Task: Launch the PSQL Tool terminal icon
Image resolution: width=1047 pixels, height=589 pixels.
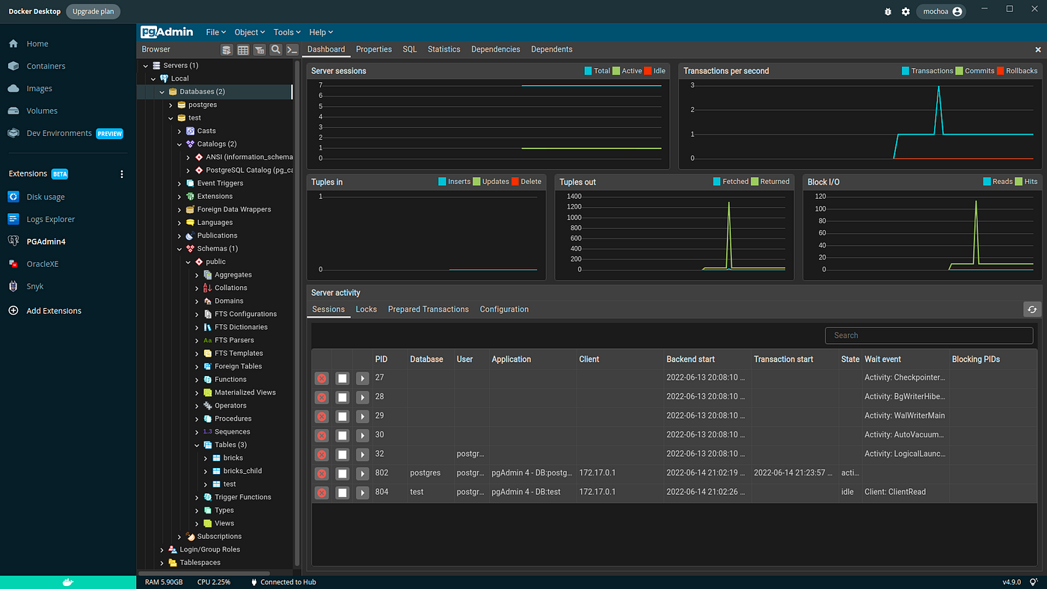Action: click(x=292, y=49)
